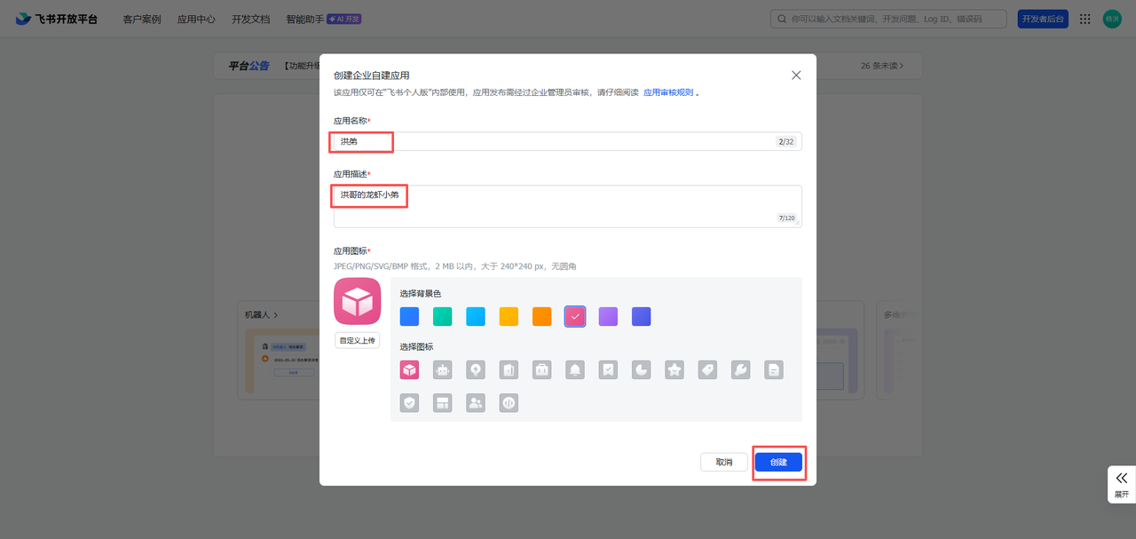1136x539 pixels.
Task: Choose the moon app icon
Action: tap(641, 369)
